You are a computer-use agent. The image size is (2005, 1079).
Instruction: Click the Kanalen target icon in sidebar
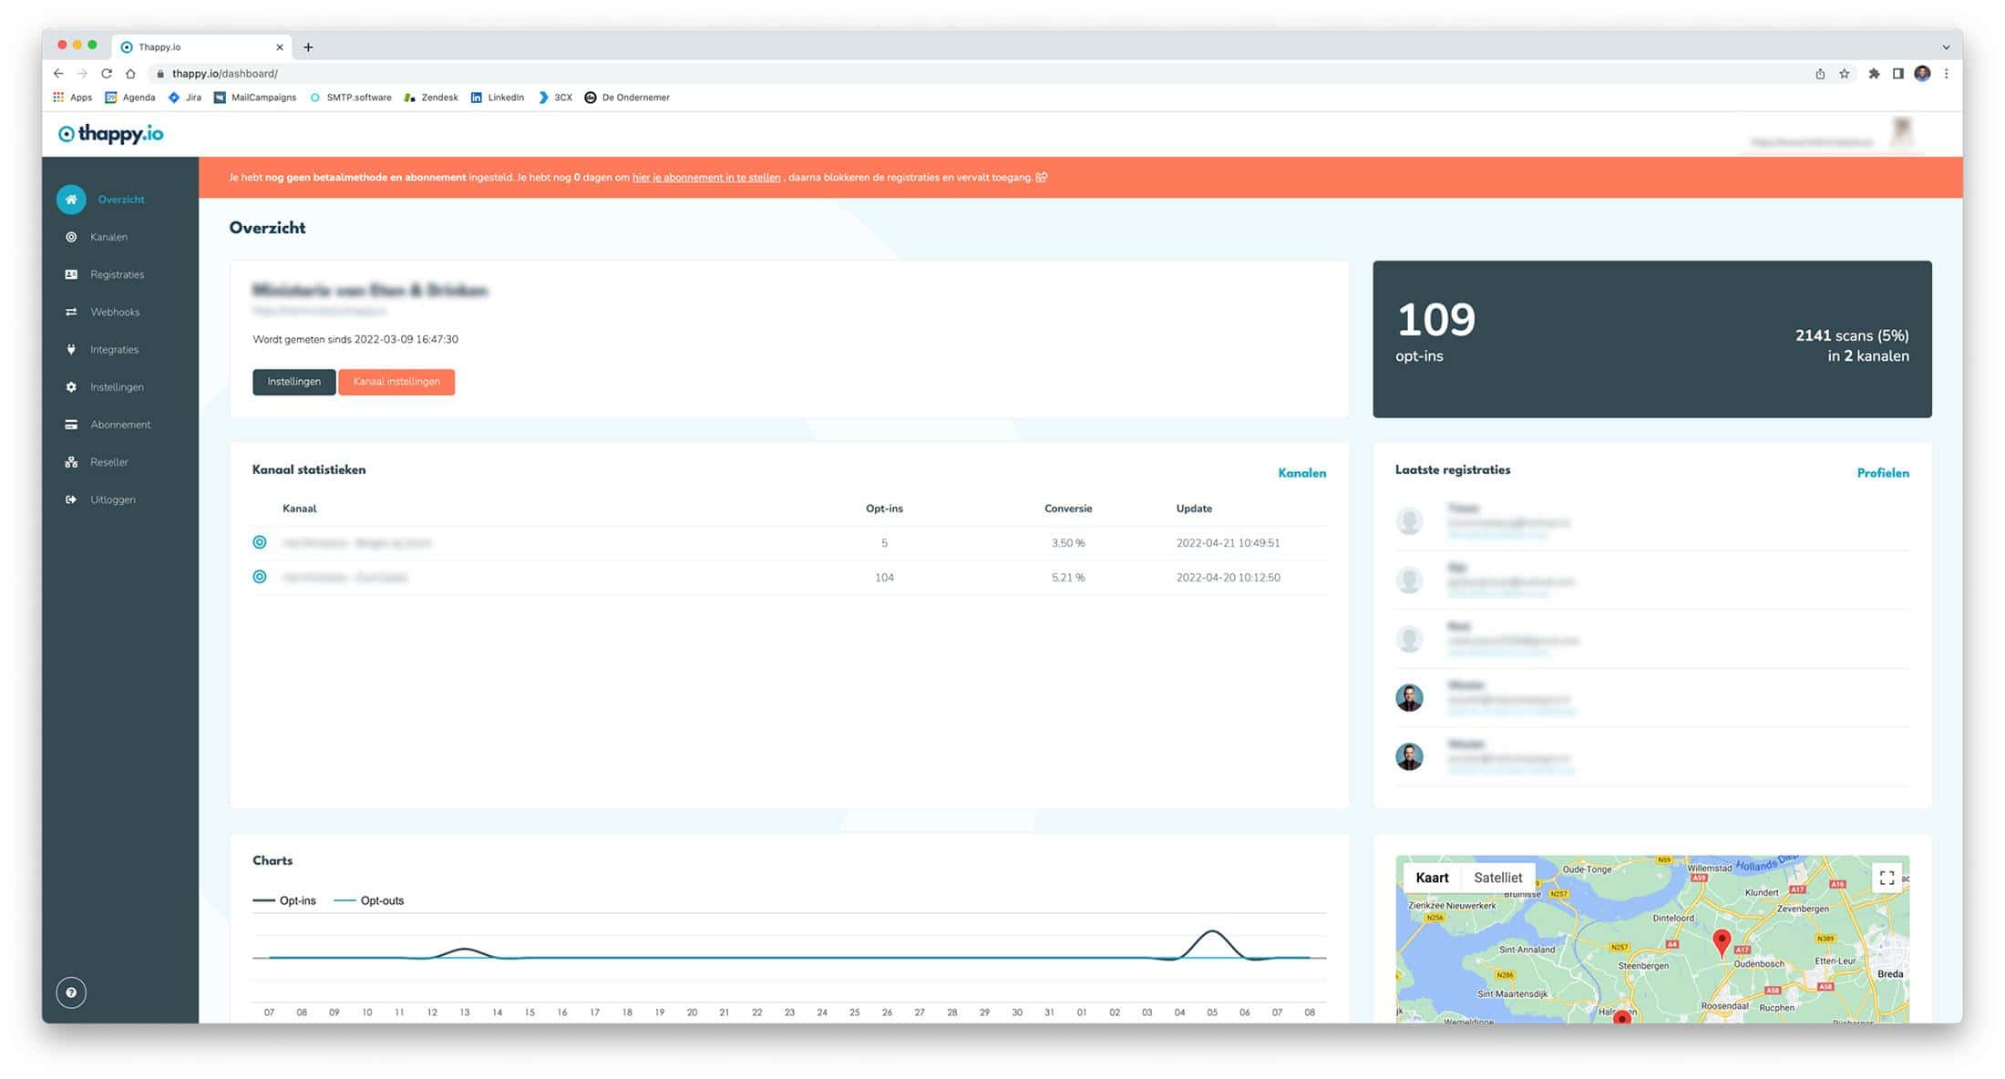71,237
